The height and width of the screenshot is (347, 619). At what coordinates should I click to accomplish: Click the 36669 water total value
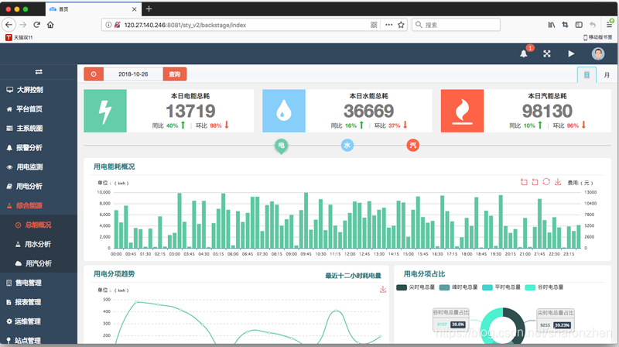tap(369, 111)
